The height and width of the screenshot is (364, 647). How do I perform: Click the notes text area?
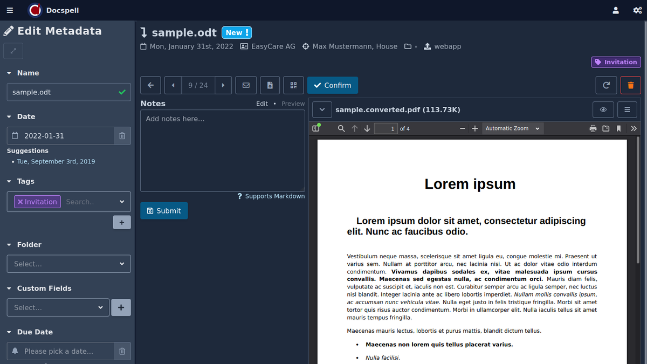222,151
